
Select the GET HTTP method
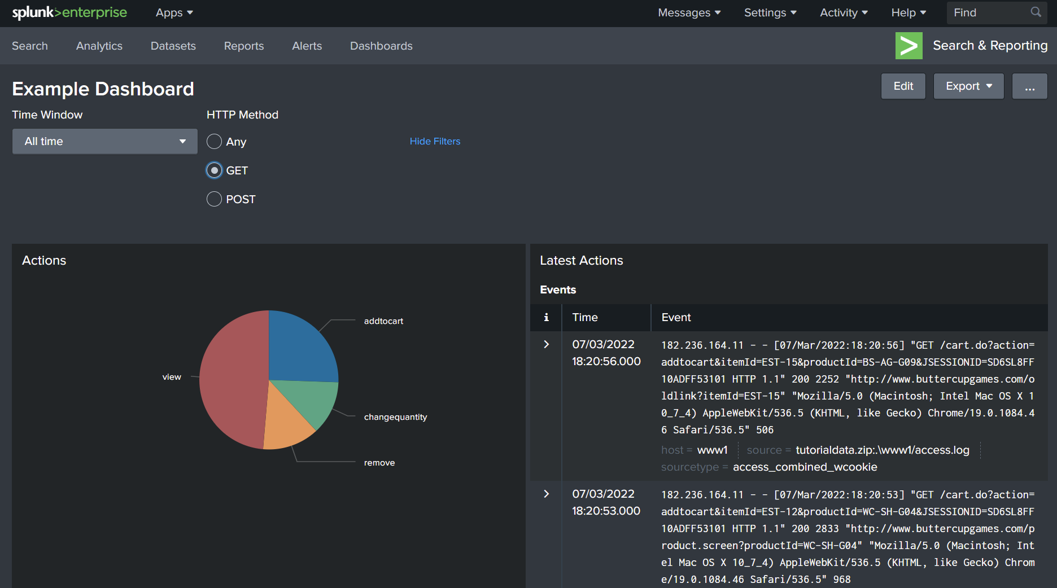pos(214,170)
